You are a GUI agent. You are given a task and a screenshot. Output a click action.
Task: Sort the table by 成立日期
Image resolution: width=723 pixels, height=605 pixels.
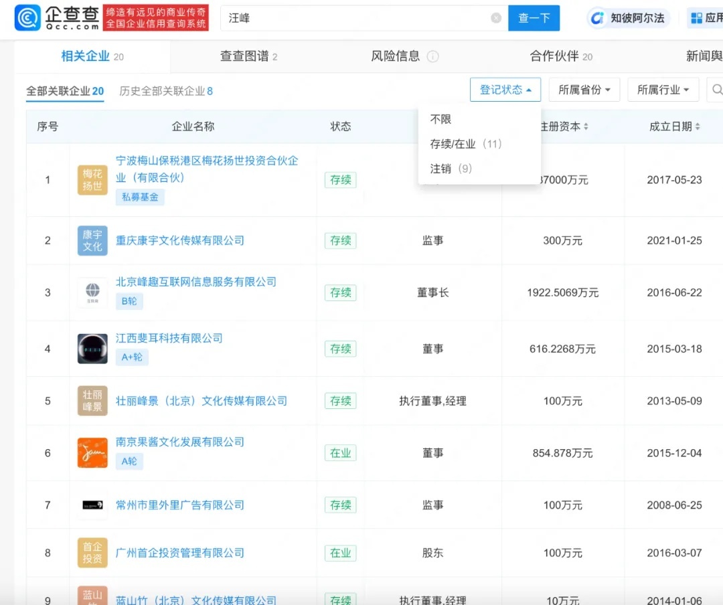(675, 126)
